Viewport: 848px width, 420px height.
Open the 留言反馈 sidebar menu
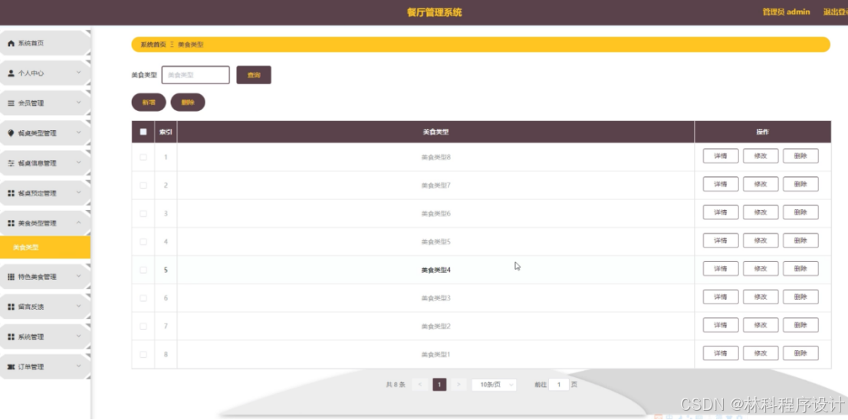point(44,307)
